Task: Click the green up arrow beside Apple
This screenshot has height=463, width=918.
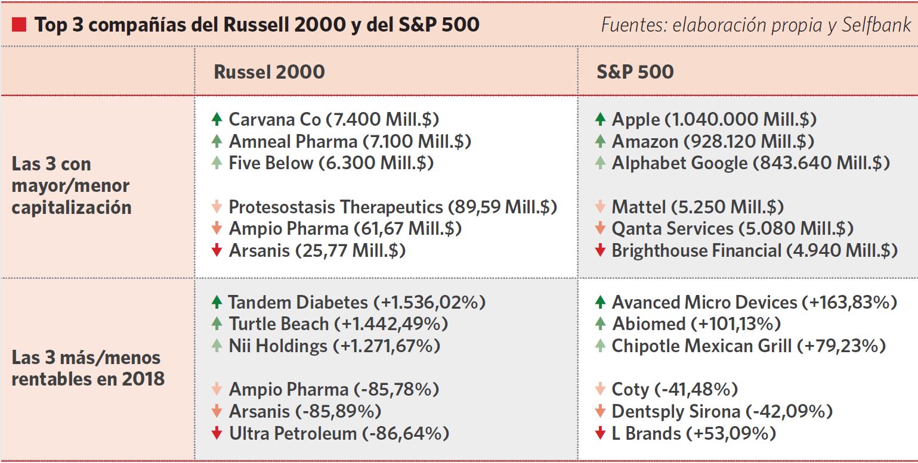Action: coord(600,119)
